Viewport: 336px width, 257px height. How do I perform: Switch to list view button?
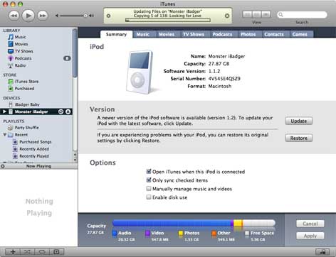[248, 15]
